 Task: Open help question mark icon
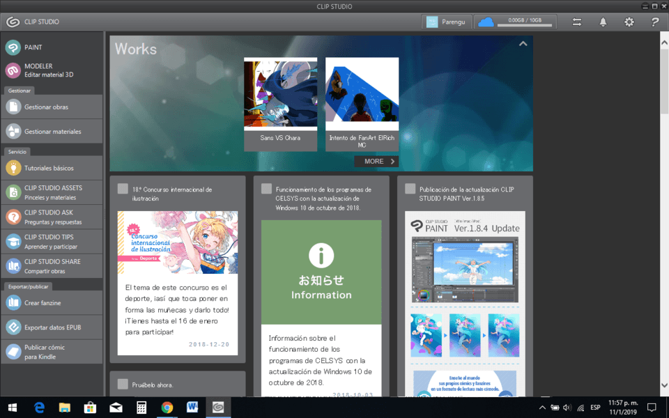point(655,22)
